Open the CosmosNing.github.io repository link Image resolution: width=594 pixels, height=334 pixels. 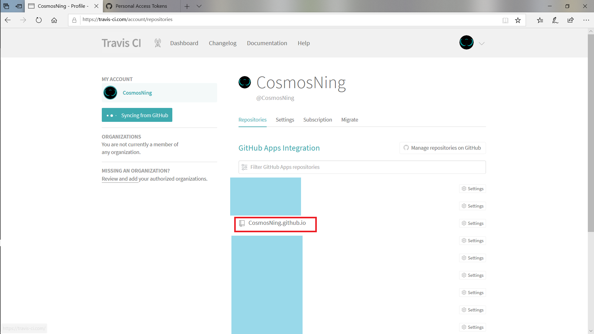pos(277,223)
